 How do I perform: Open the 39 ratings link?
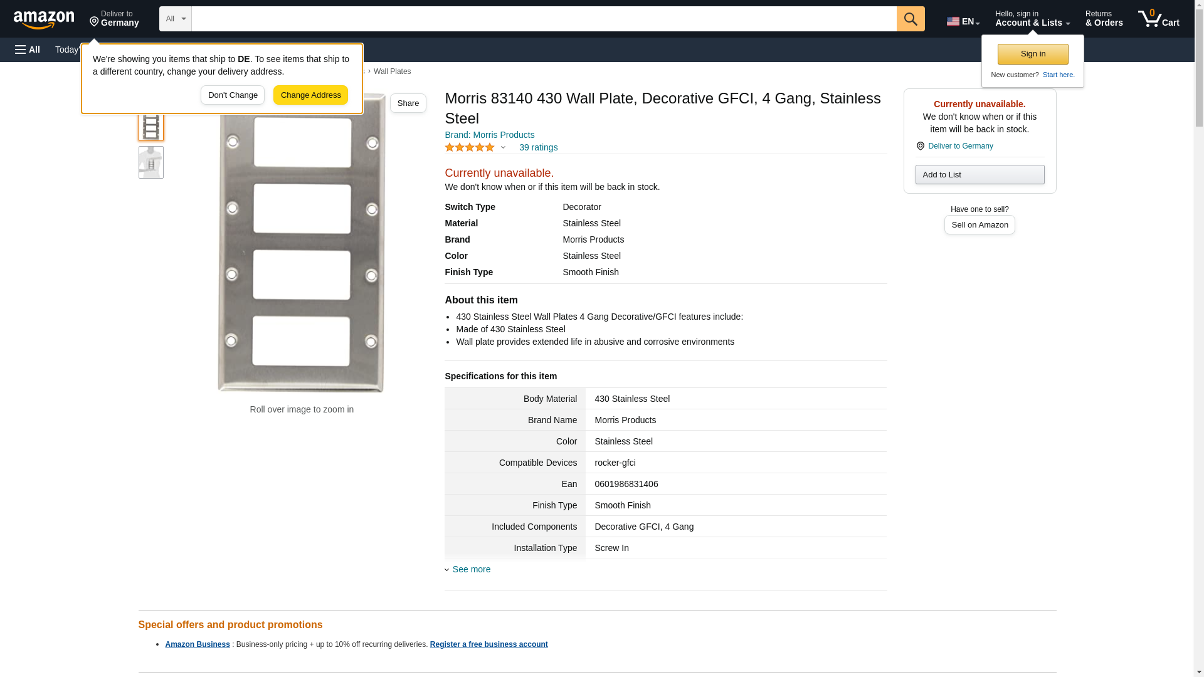(538, 147)
